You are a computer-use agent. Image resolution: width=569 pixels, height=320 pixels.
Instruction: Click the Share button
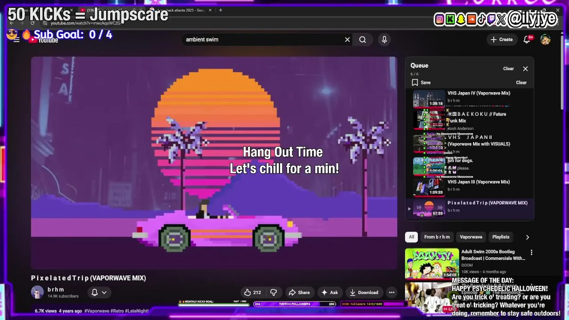pos(299,292)
